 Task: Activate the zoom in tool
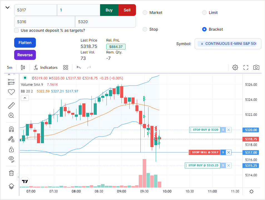click(11, 116)
